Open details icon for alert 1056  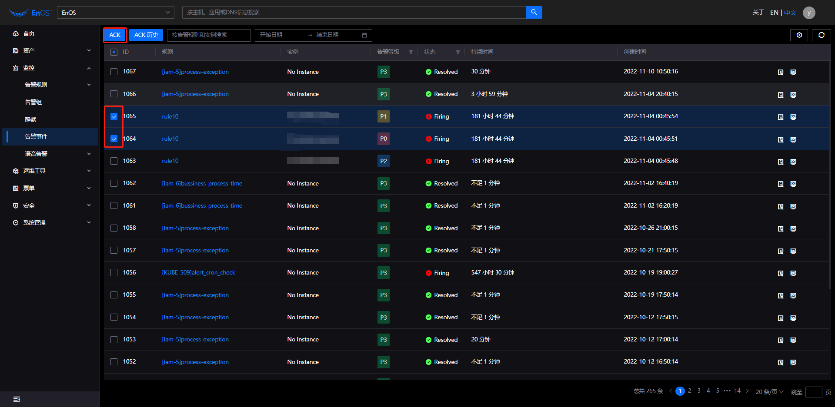[x=781, y=273]
